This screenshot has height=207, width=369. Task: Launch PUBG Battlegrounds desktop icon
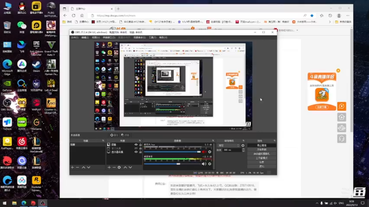[x=51, y=9]
